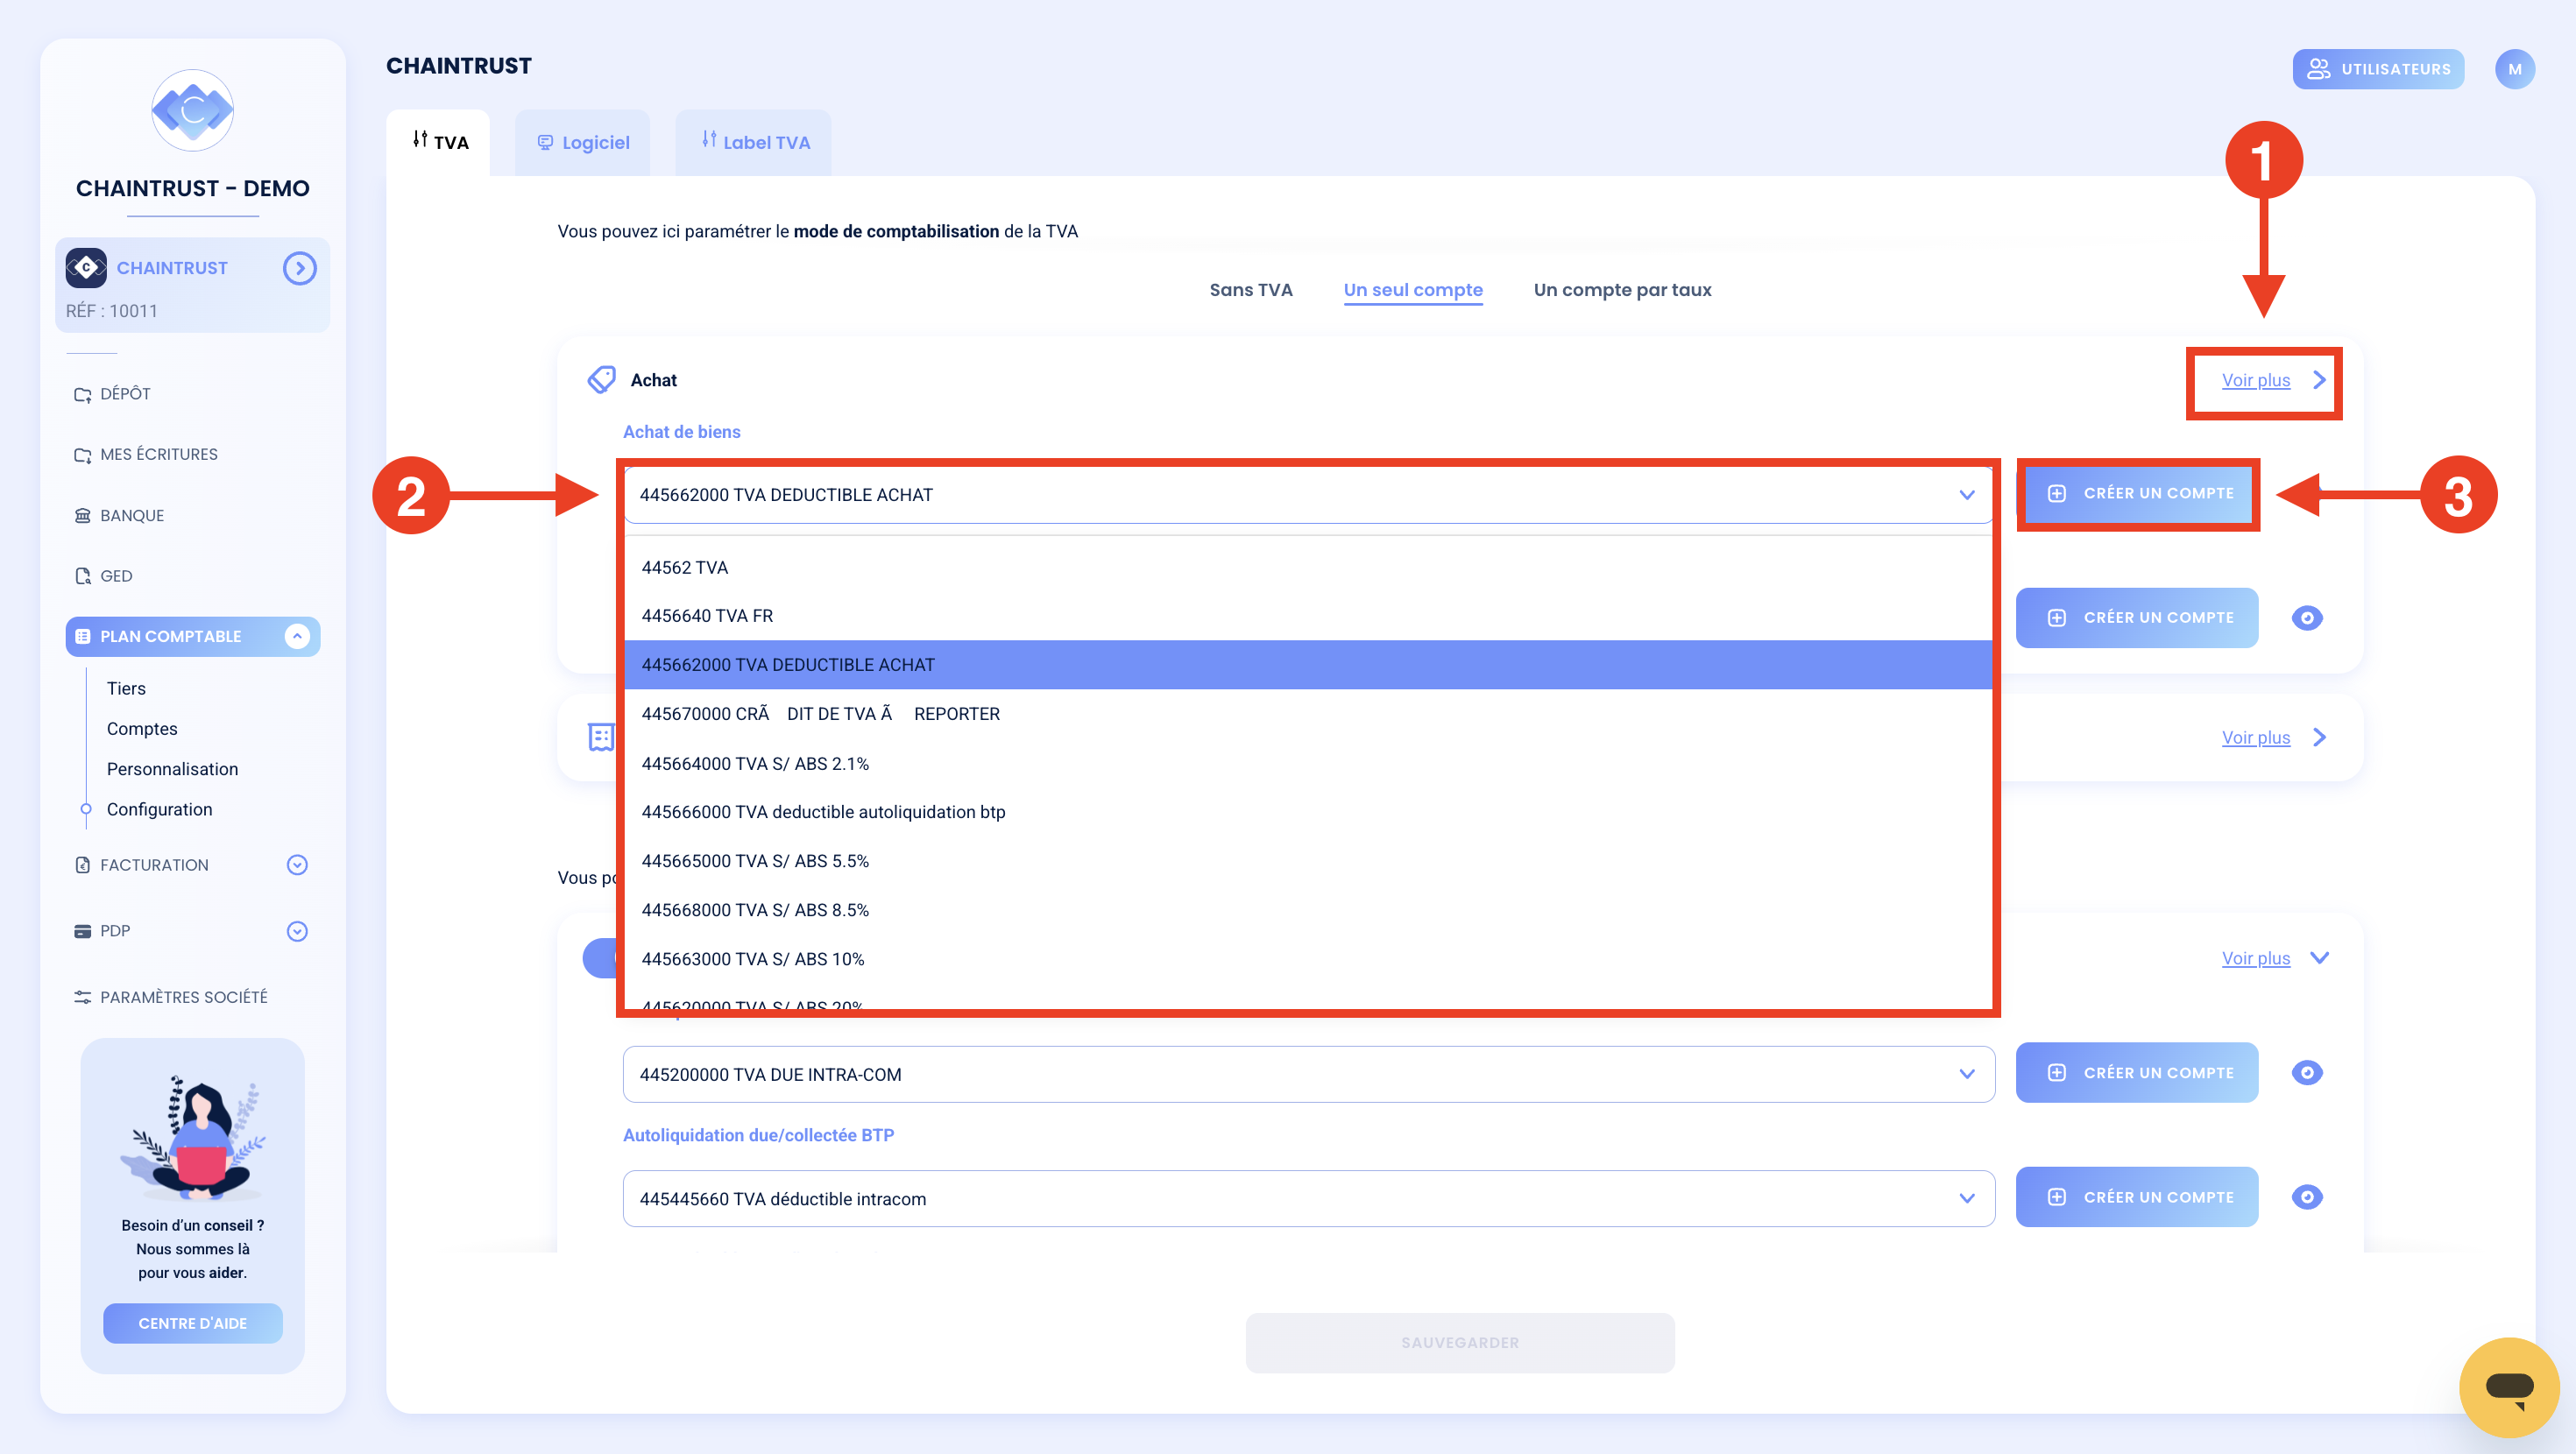Click Créer un compte beside TVA déductible intracom
The image size is (2576, 1454).
point(2137,1197)
